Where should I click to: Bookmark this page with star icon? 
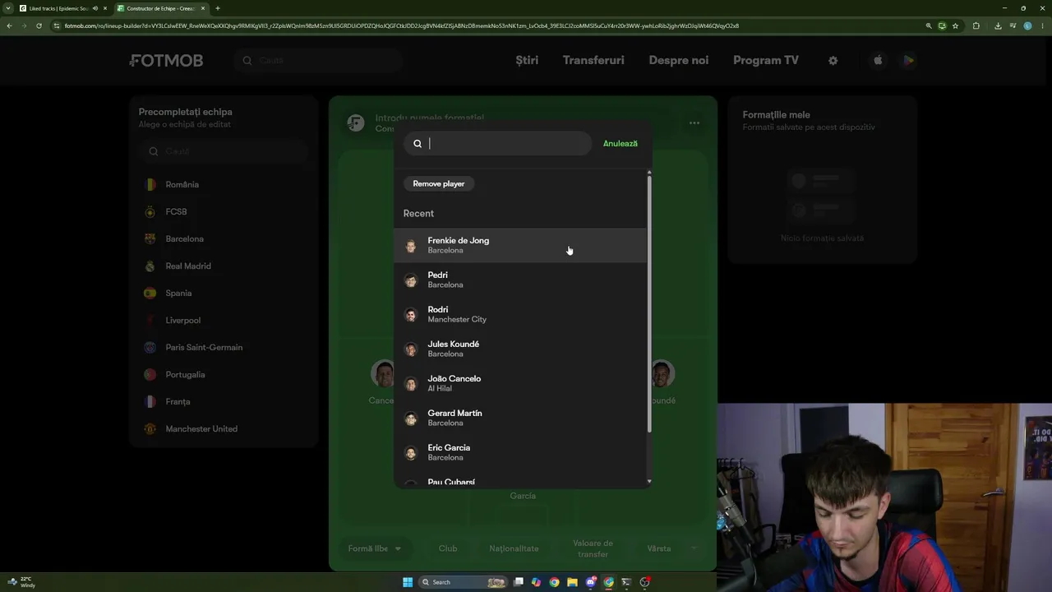(955, 25)
